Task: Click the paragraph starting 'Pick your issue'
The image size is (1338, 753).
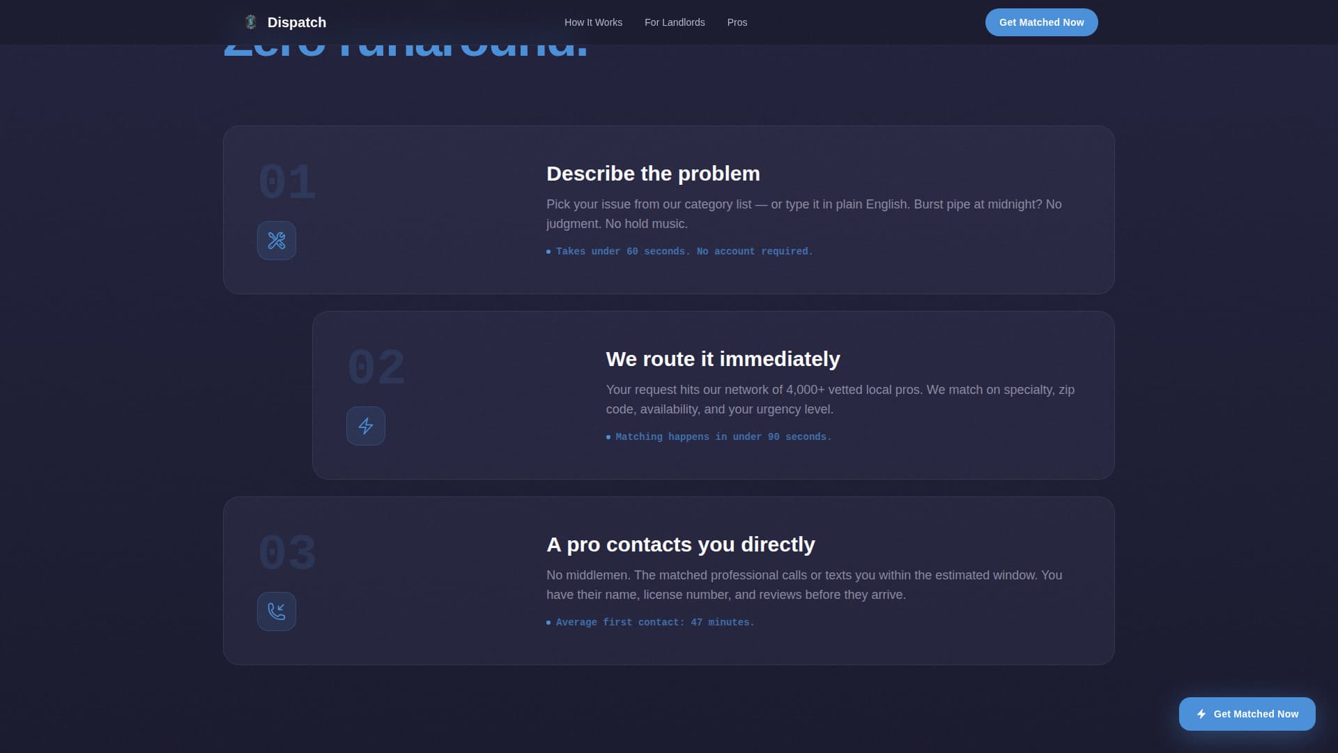Action: (x=805, y=214)
